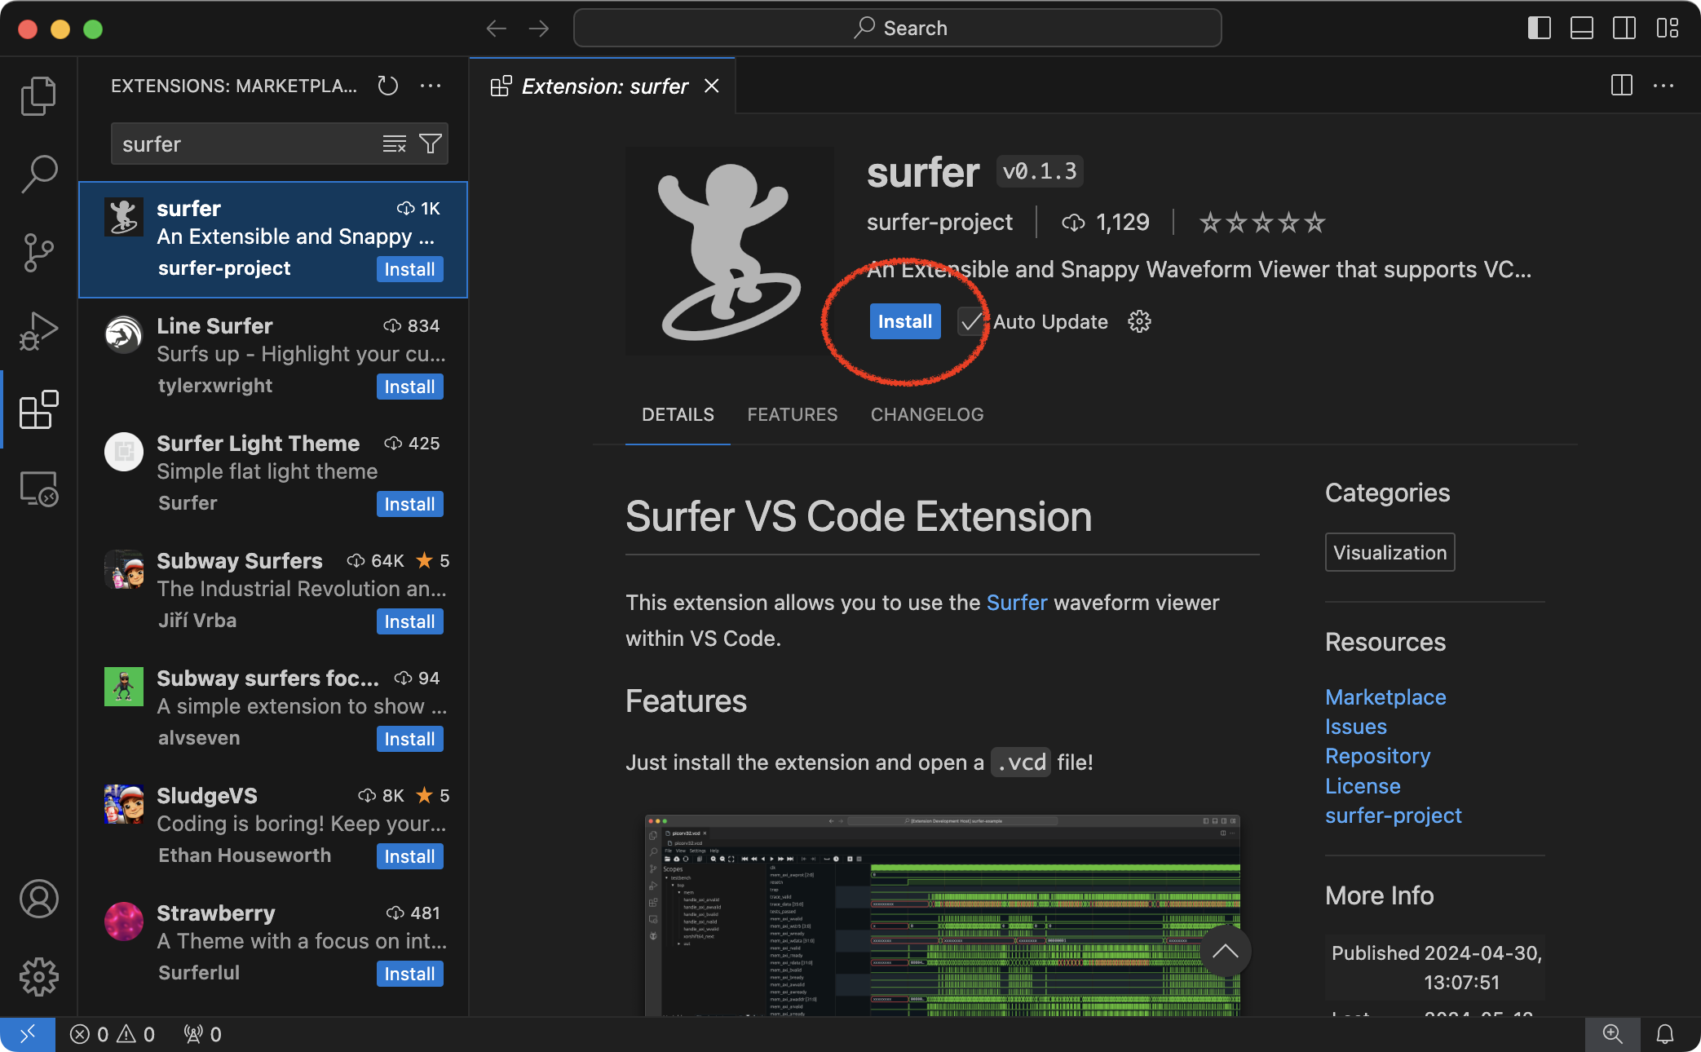Toggle the Auto Update checkbox

[970, 321]
